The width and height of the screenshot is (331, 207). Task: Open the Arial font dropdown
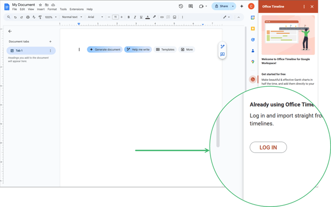(x=95, y=17)
